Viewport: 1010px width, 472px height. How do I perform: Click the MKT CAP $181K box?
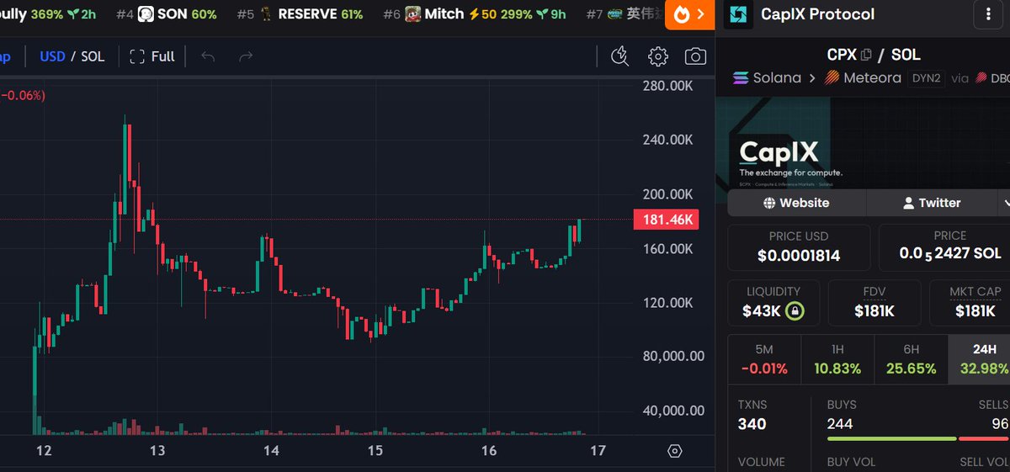point(970,303)
